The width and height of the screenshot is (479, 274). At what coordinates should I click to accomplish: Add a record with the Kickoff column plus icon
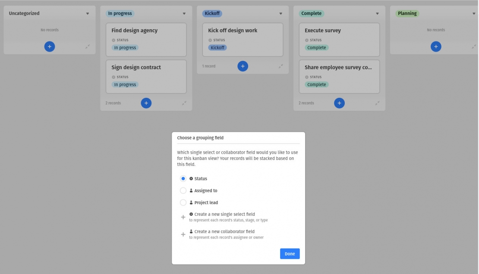click(243, 66)
